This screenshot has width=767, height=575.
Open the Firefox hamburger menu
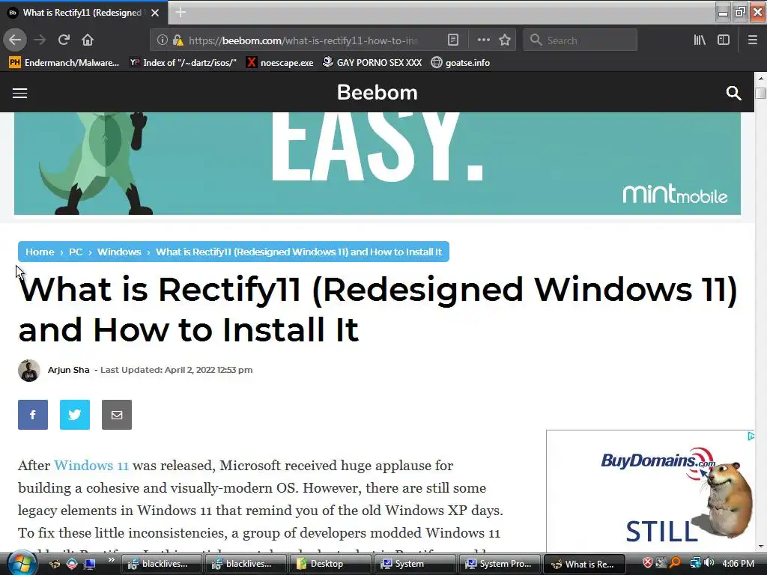[x=752, y=40]
